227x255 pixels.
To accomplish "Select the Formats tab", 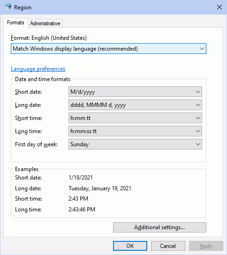I will point(15,22).
